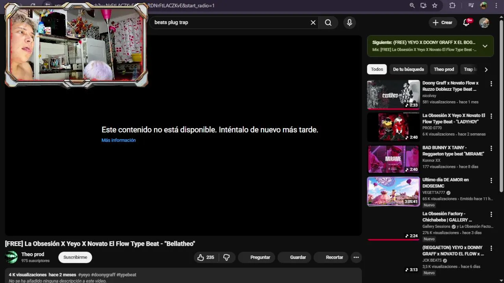Open the Konnor XX channel name

pyautogui.click(x=432, y=160)
